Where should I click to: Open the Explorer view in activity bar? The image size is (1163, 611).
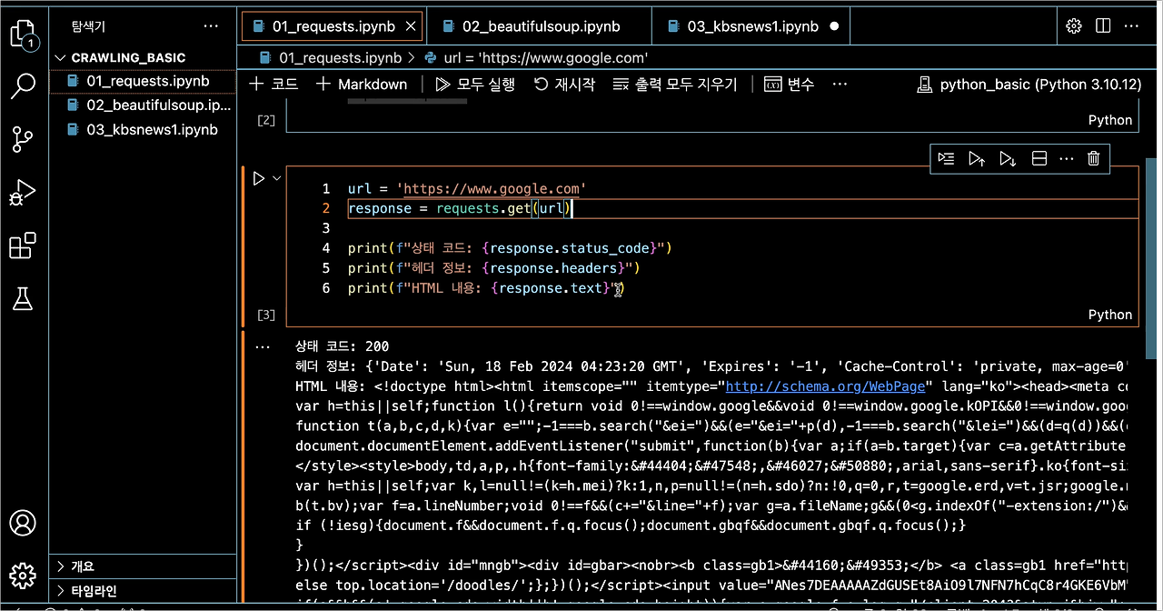(x=24, y=35)
